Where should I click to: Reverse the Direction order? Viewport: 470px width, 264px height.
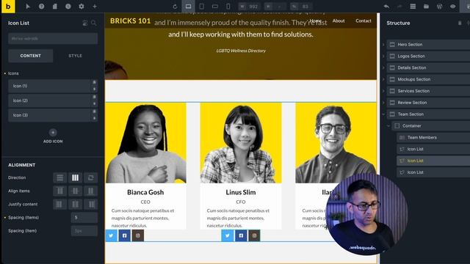(90, 177)
